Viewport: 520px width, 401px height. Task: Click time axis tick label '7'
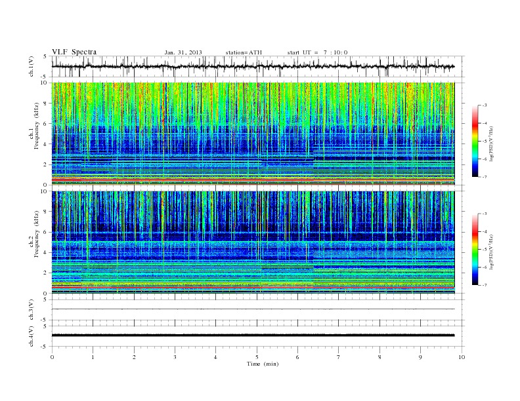[339, 357]
